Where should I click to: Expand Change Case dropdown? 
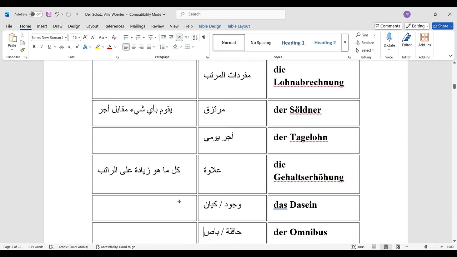coord(106,37)
